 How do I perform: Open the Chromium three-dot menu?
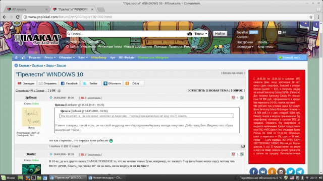[x=318, y=17]
